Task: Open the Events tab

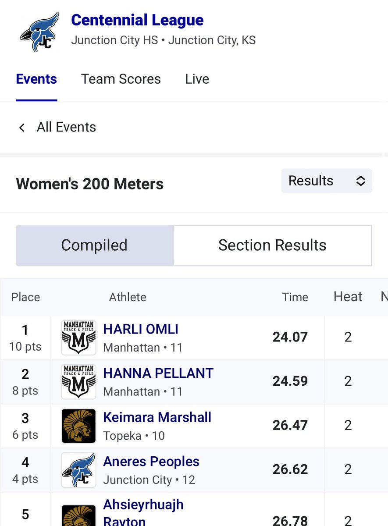Action: pos(36,79)
